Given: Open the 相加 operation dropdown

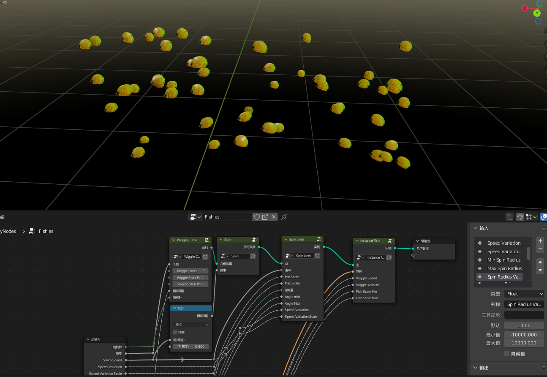Looking at the screenshot, I should click(x=191, y=325).
